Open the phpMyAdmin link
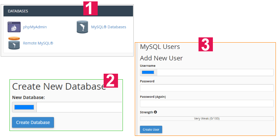The image size is (278, 139). 35,27
